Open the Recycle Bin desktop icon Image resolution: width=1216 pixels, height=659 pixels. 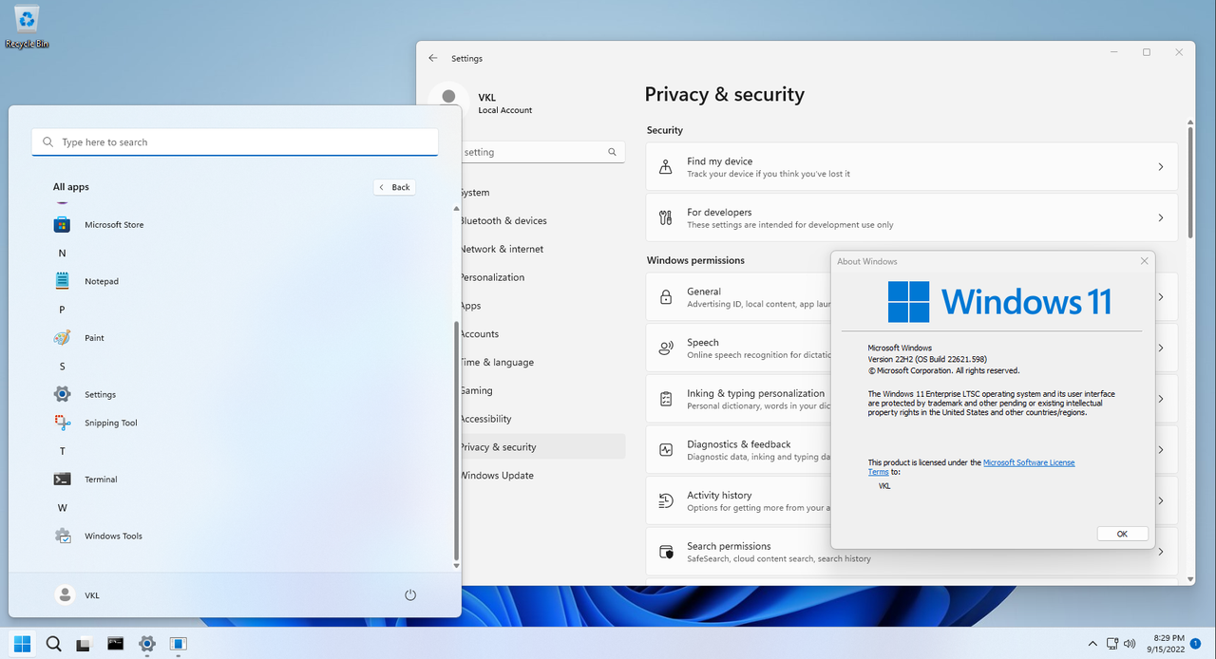[x=27, y=27]
